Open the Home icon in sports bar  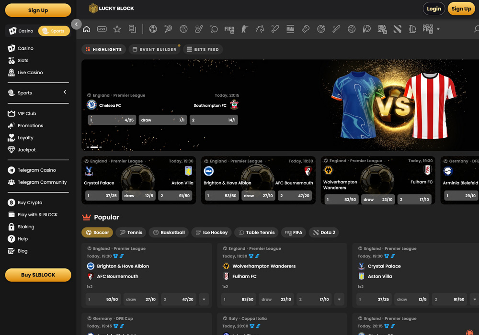tap(86, 29)
